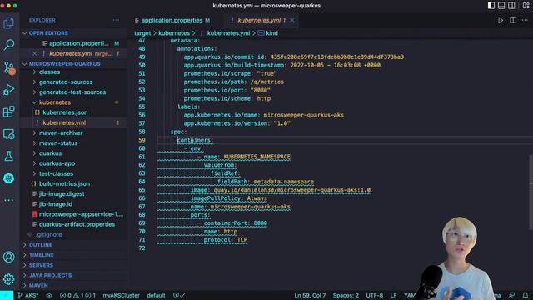The height and width of the screenshot is (300, 533).
Task: Open the Remote Explorer view
Action: click(x=9, y=134)
